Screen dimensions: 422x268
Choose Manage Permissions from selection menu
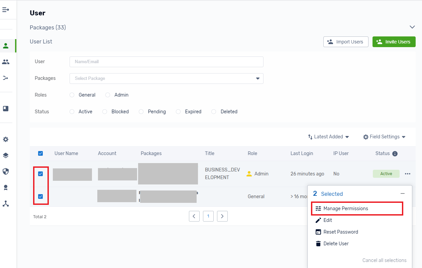coord(345,209)
